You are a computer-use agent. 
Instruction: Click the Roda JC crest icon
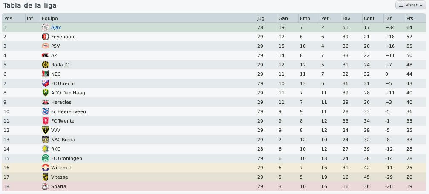[46, 65]
